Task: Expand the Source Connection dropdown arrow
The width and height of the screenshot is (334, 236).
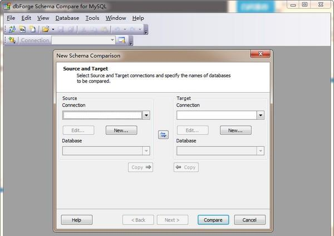Action: click(x=146, y=116)
